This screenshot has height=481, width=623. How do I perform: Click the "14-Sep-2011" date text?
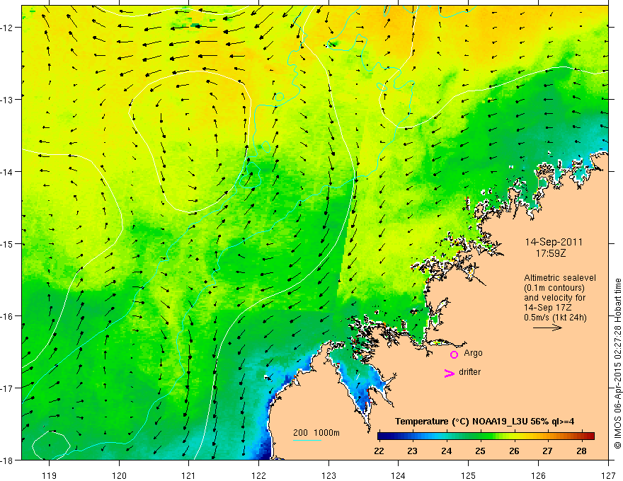click(554, 242)
